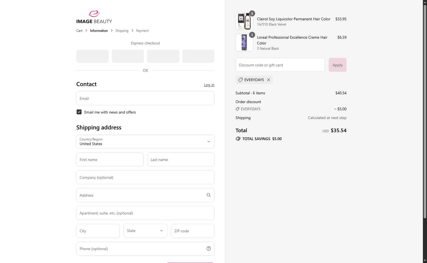Click the tag icon beside TOTAL SAVINGS
Screen dimensions: 427x263
[x=238, y=139]
